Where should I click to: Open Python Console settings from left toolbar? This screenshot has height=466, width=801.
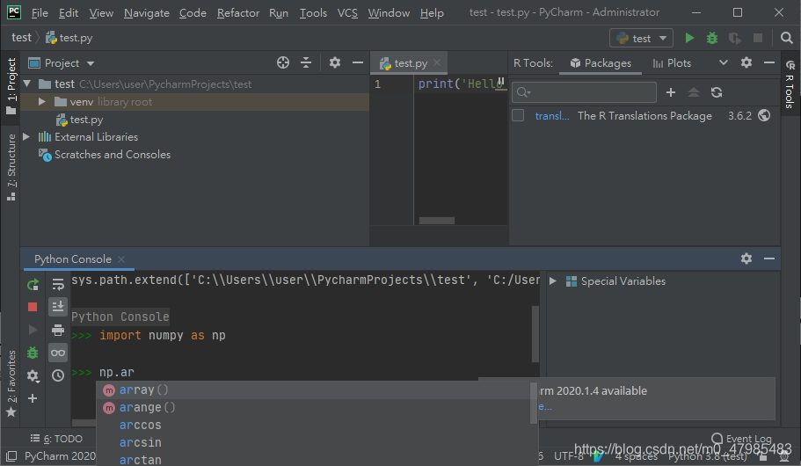(33, 375)
